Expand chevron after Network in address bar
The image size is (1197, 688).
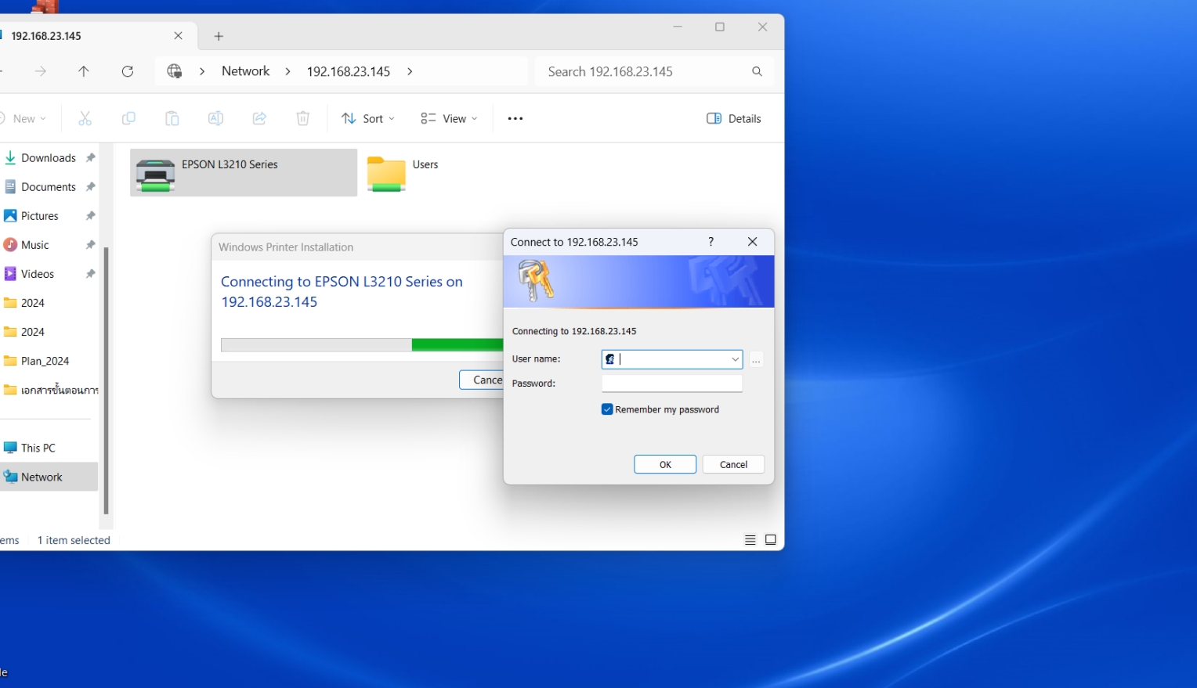pos(287,71)
